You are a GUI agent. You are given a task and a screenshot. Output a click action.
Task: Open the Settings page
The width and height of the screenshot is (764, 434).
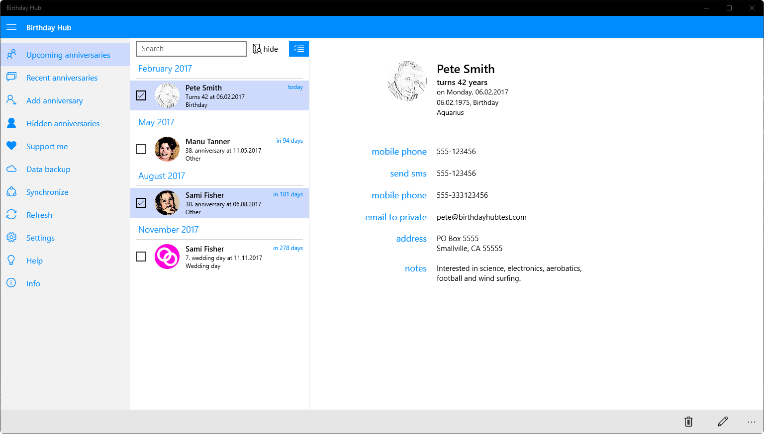40,238
